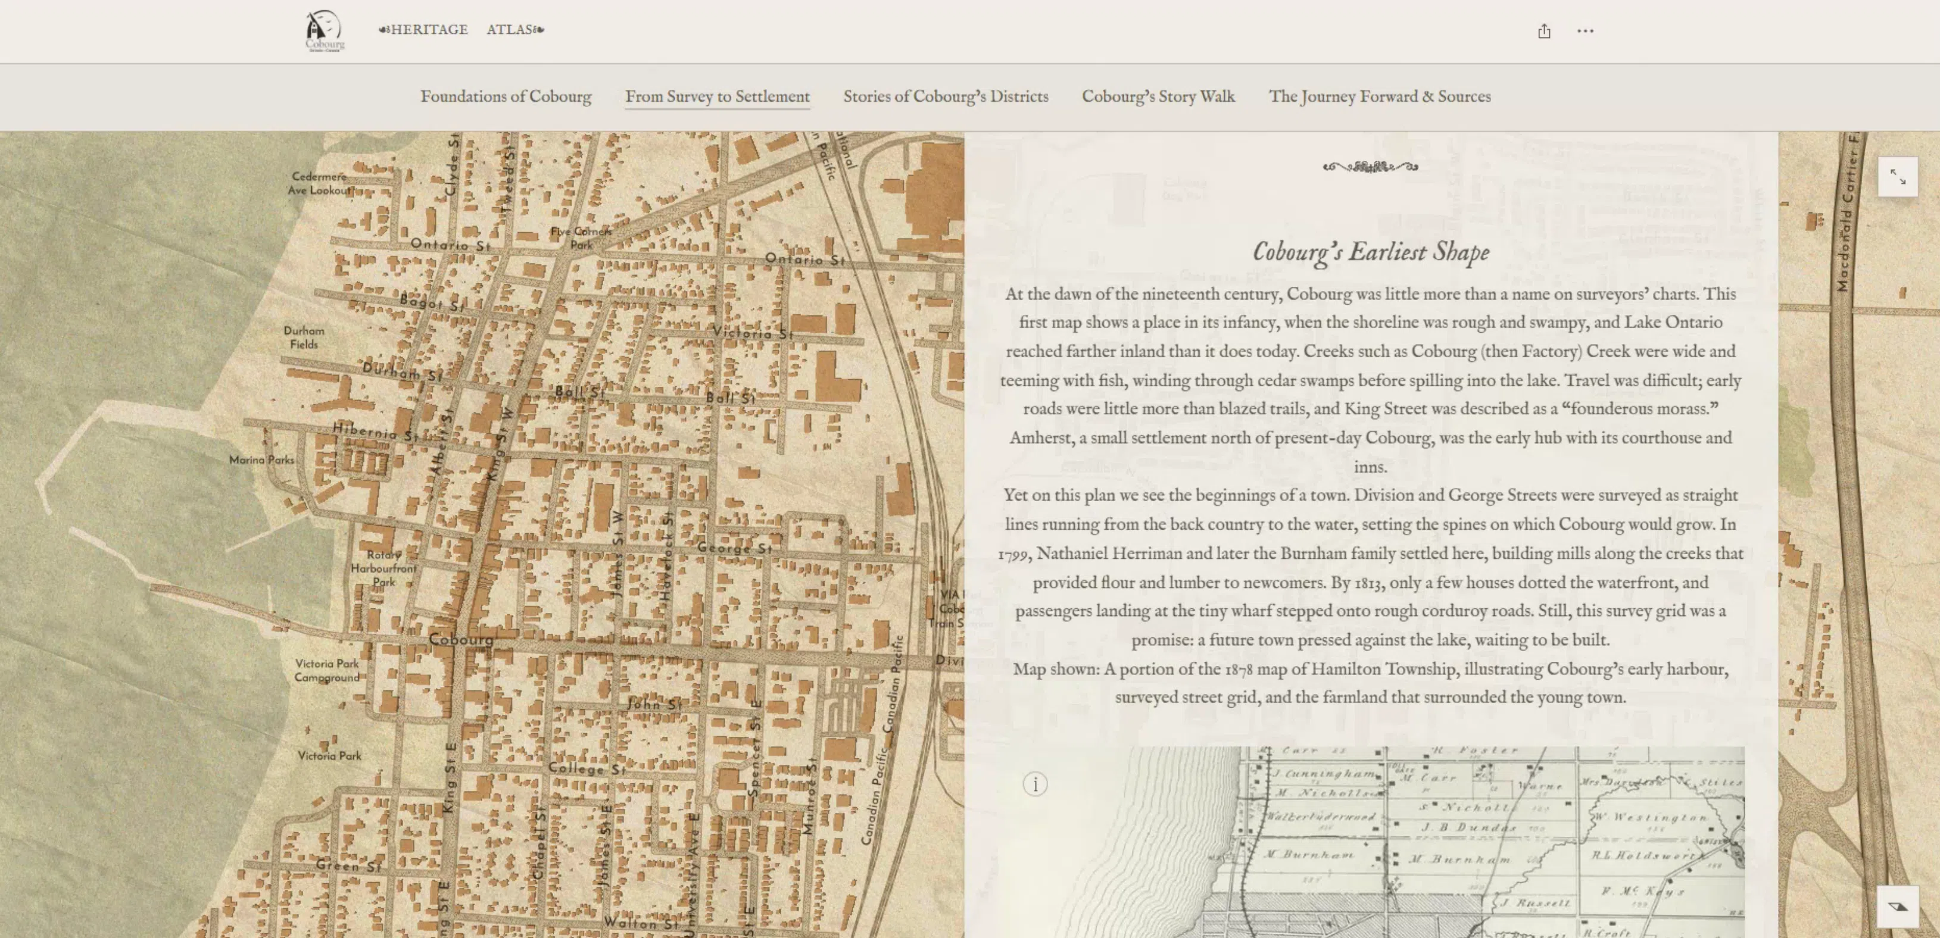The width and height of the screenshot is (1940, 938).
Task: Click the compass button on map
Action: (x=1897, y=906)
